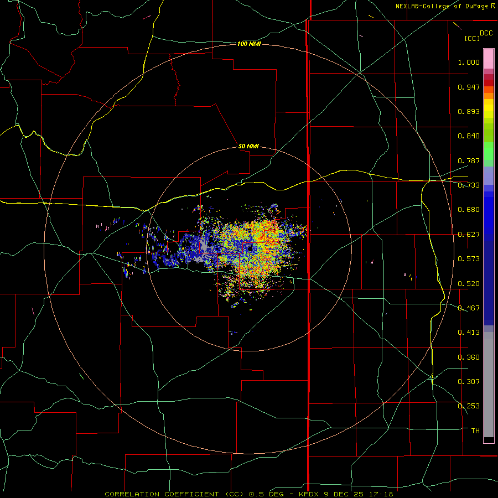Click the DCC label above the color scale
This screenshot has height=498, width=498.
pos(486,33)
